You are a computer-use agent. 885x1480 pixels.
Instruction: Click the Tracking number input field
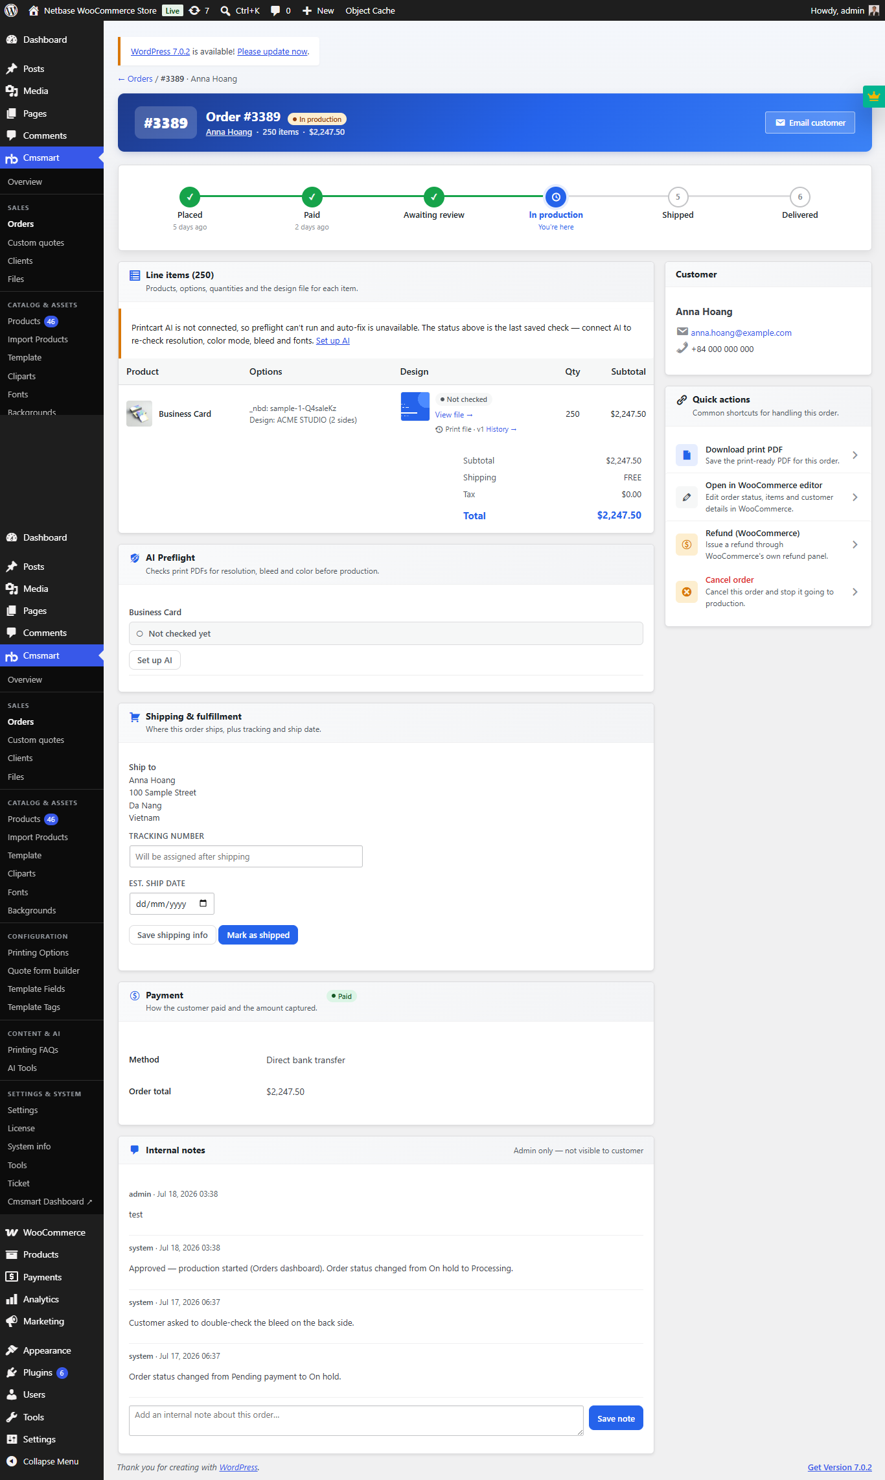point(246,856)
